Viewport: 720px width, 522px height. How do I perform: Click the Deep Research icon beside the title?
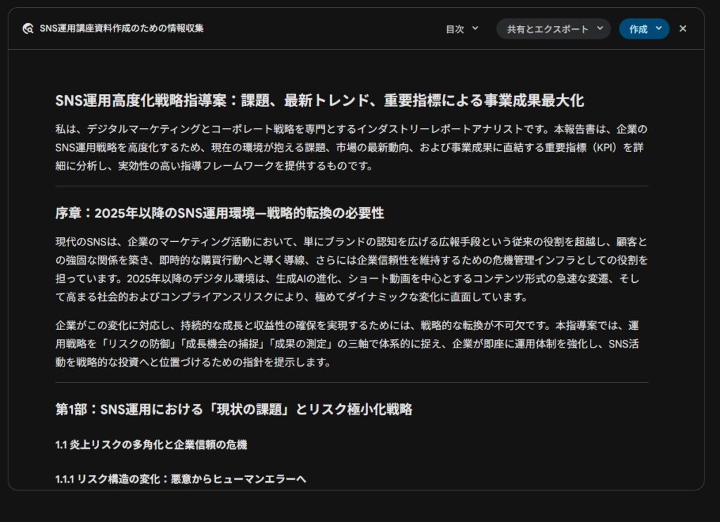(28, 29)
